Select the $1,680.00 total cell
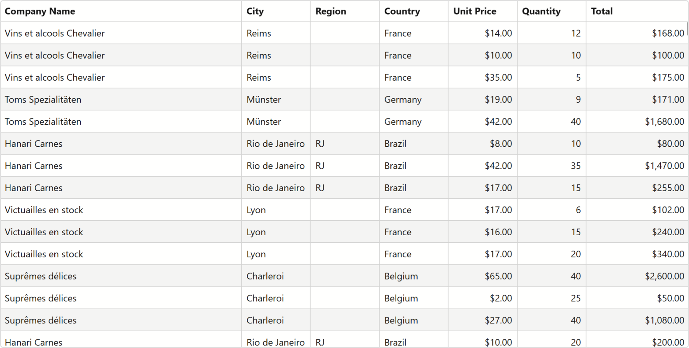Image resolution: width=689 pixels, height=348 pixels. pos(637,122)
